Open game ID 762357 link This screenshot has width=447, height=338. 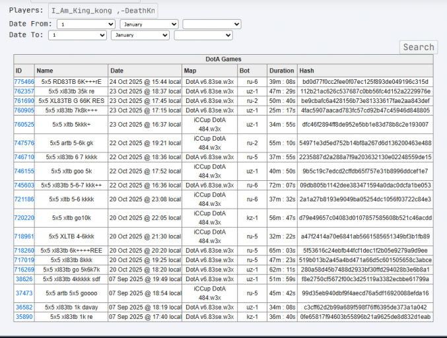coord(24,92)
